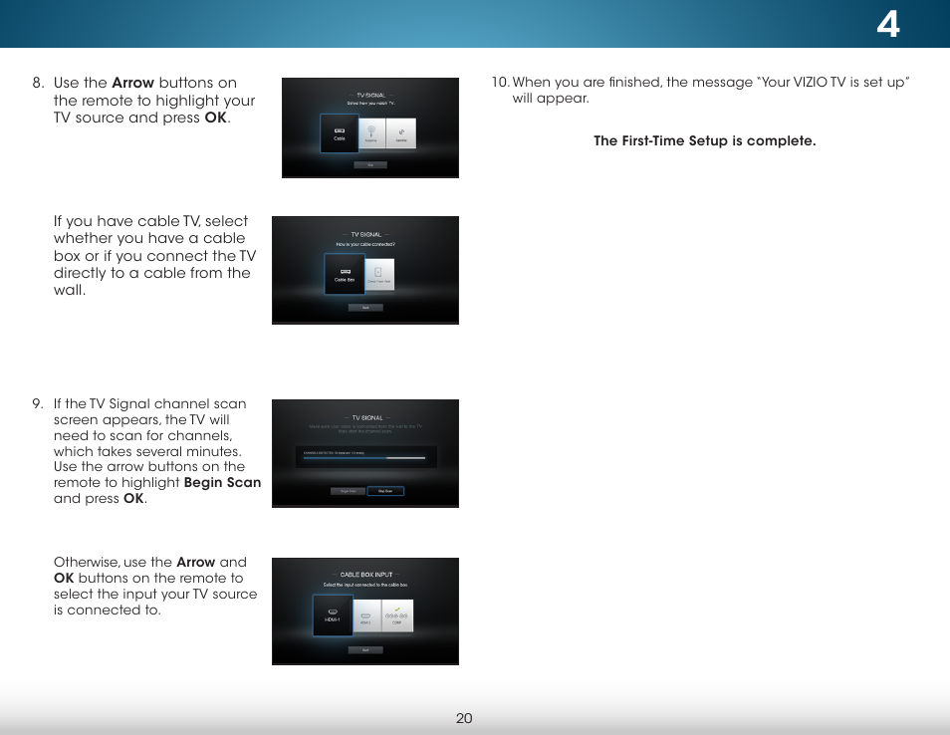
Task: Choose the Direct From Wall tile
Action: 379,275
